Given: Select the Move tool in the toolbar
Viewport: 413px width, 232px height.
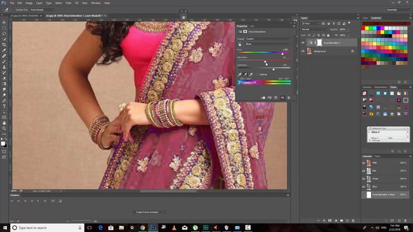Looking at the screenshot, I should click(x=4, y=23).
